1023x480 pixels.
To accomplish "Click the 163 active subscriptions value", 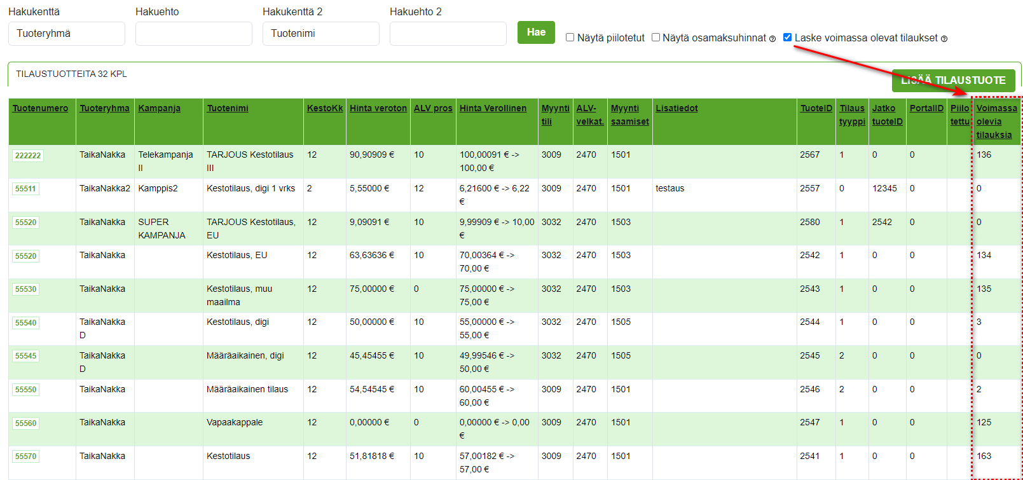I will tap(984, 456).
